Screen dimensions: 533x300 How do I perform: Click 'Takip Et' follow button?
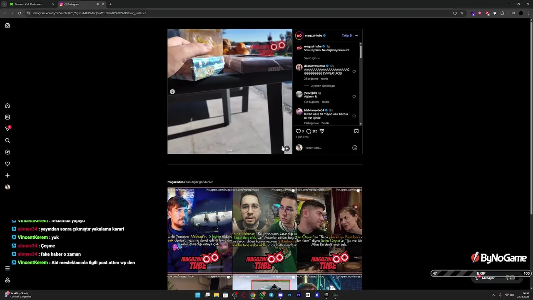click(x=347, y=35)
